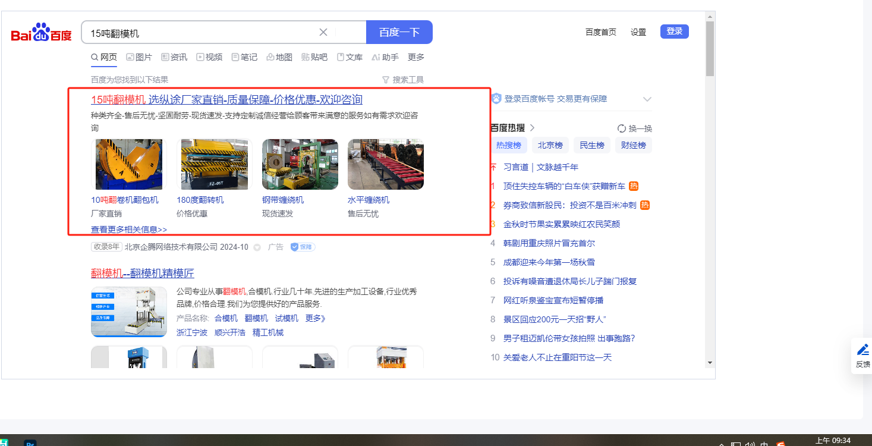
Task: Click the 百度一下 search button
Action: (399, 32)
